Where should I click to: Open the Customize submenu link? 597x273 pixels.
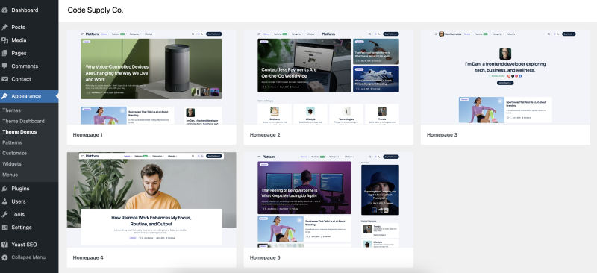pos(14,153)
